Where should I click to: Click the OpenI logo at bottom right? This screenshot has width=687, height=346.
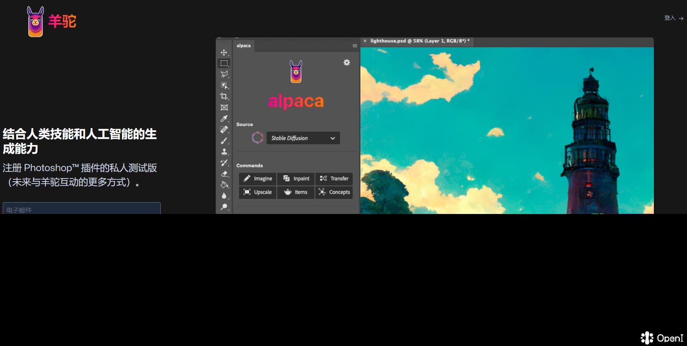(662, 338)
